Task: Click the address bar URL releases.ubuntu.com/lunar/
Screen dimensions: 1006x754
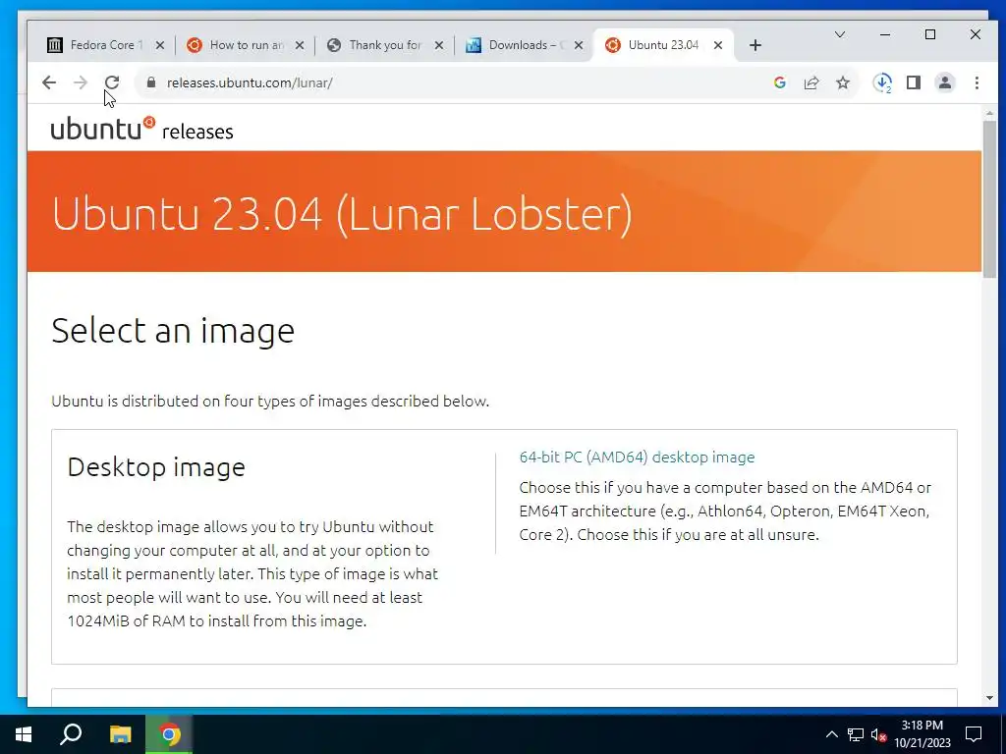Action: (x=250, y=82)
